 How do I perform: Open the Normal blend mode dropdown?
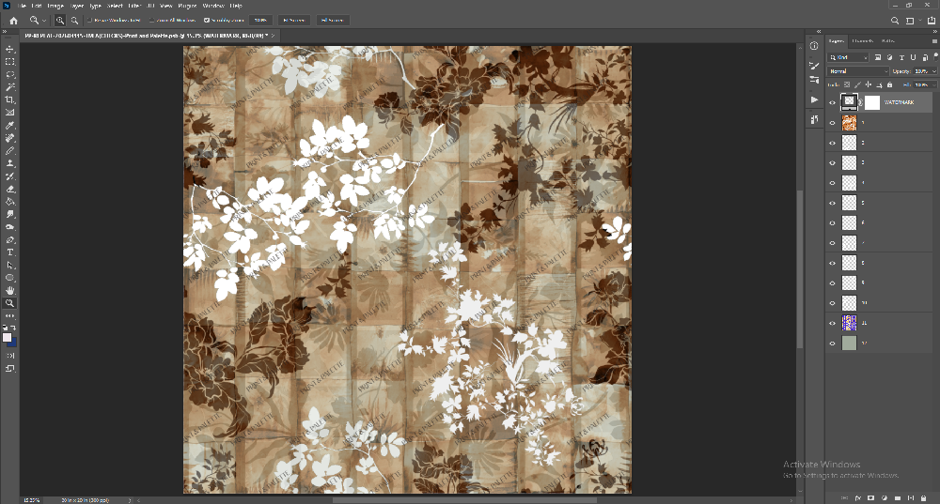pos(858,71)
